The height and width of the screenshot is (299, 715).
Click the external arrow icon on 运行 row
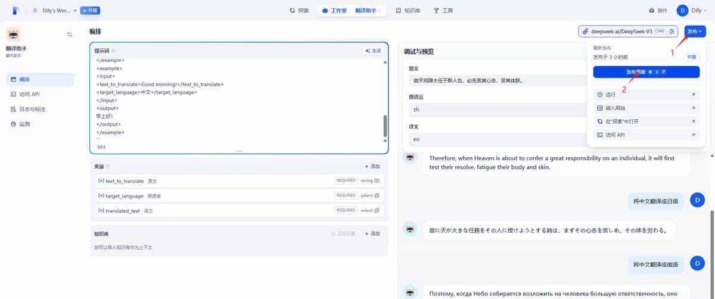[694, 94]
